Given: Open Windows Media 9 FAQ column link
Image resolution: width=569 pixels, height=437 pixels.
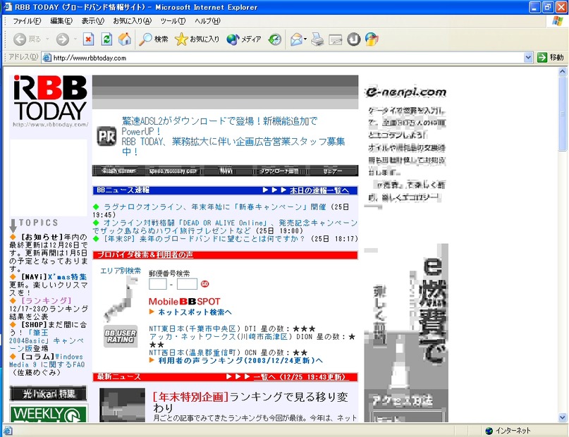Looking at the screenshot, I should 47,360.
